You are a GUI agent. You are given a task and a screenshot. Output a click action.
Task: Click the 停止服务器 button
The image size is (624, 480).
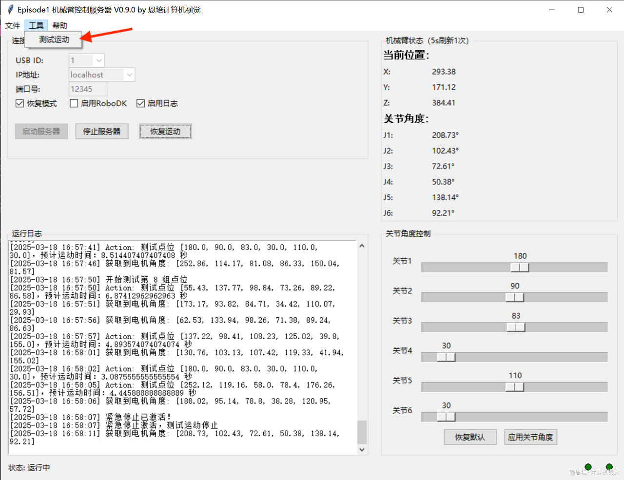click(102, 132)
